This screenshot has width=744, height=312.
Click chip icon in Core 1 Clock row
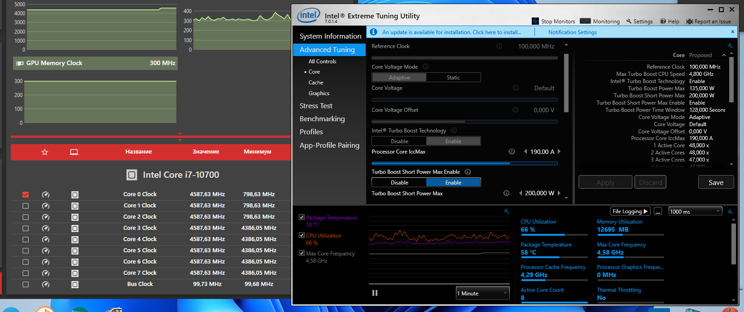tap(75, 206)
